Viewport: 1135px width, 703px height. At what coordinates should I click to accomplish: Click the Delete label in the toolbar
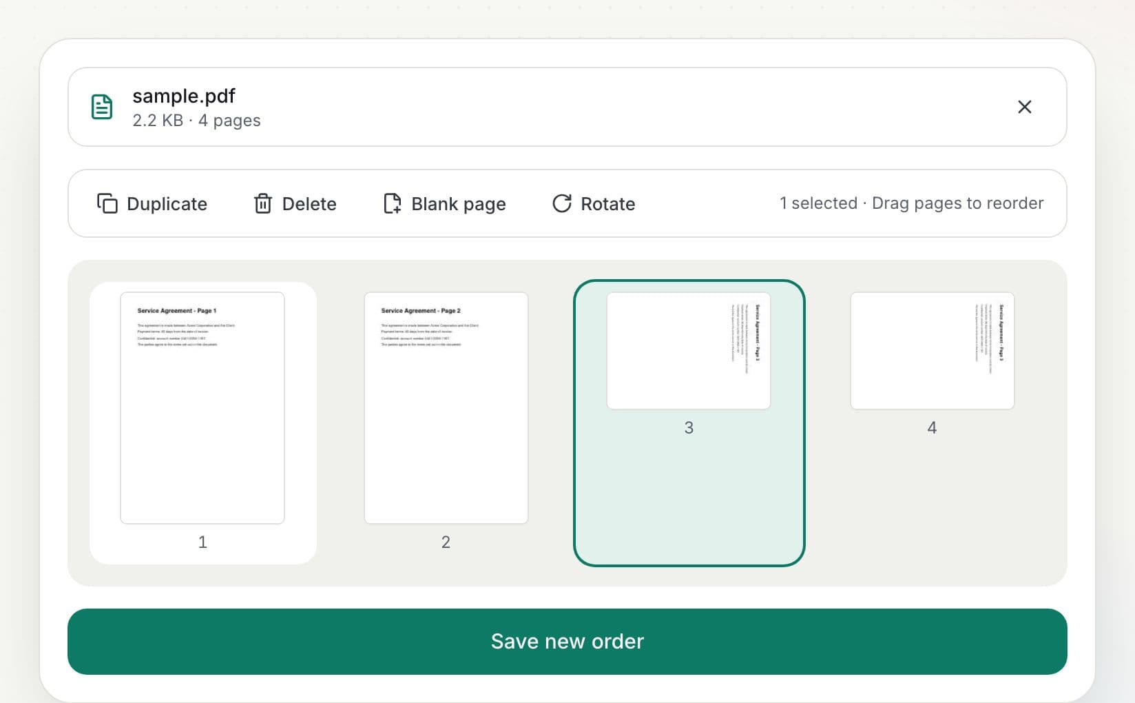pos(309,204)
